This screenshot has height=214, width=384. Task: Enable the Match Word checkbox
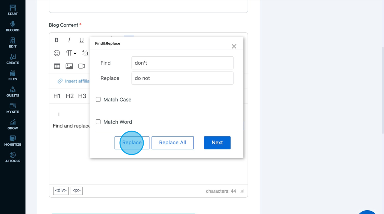click(98, 122)
